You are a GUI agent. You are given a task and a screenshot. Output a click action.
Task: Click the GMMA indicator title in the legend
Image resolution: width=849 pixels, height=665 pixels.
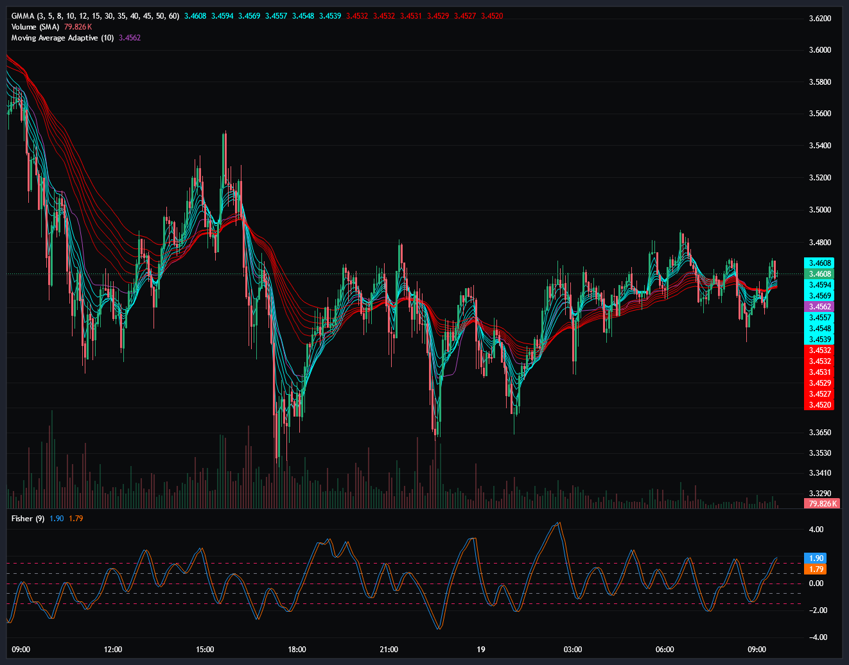point(95,16)
